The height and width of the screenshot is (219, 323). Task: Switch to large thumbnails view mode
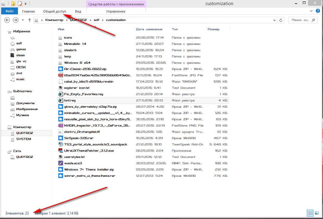pyautogui.click(x=316, y=213)
